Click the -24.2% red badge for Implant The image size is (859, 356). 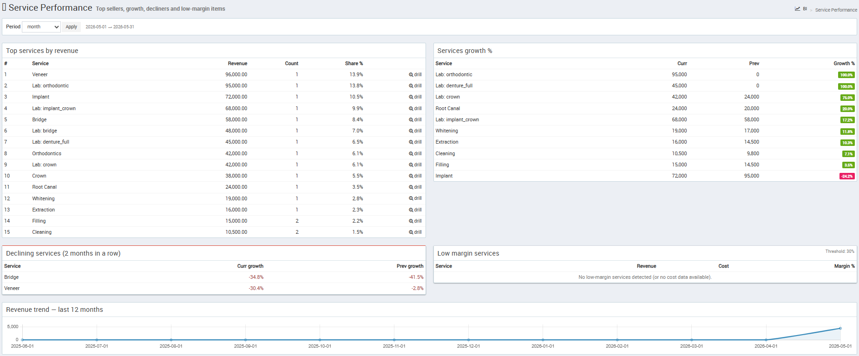[x=847, y=176]
